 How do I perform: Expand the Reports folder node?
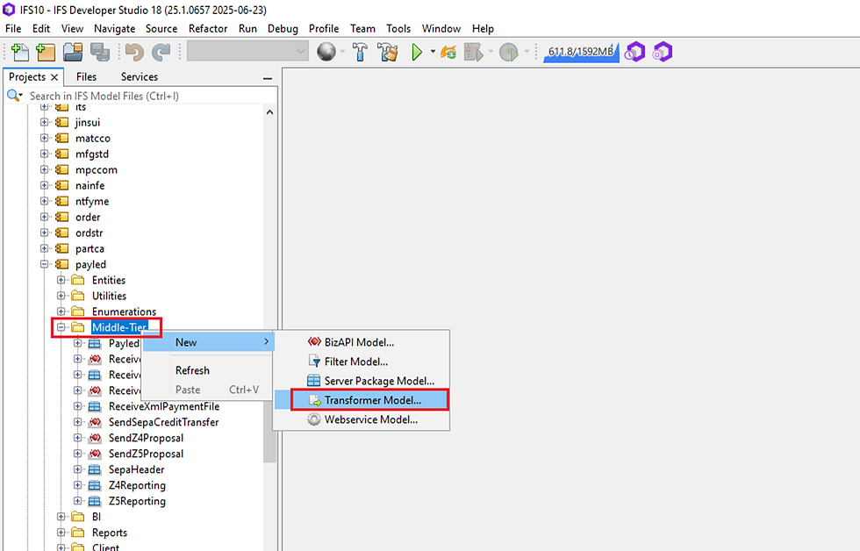click(x=61, y=533)
